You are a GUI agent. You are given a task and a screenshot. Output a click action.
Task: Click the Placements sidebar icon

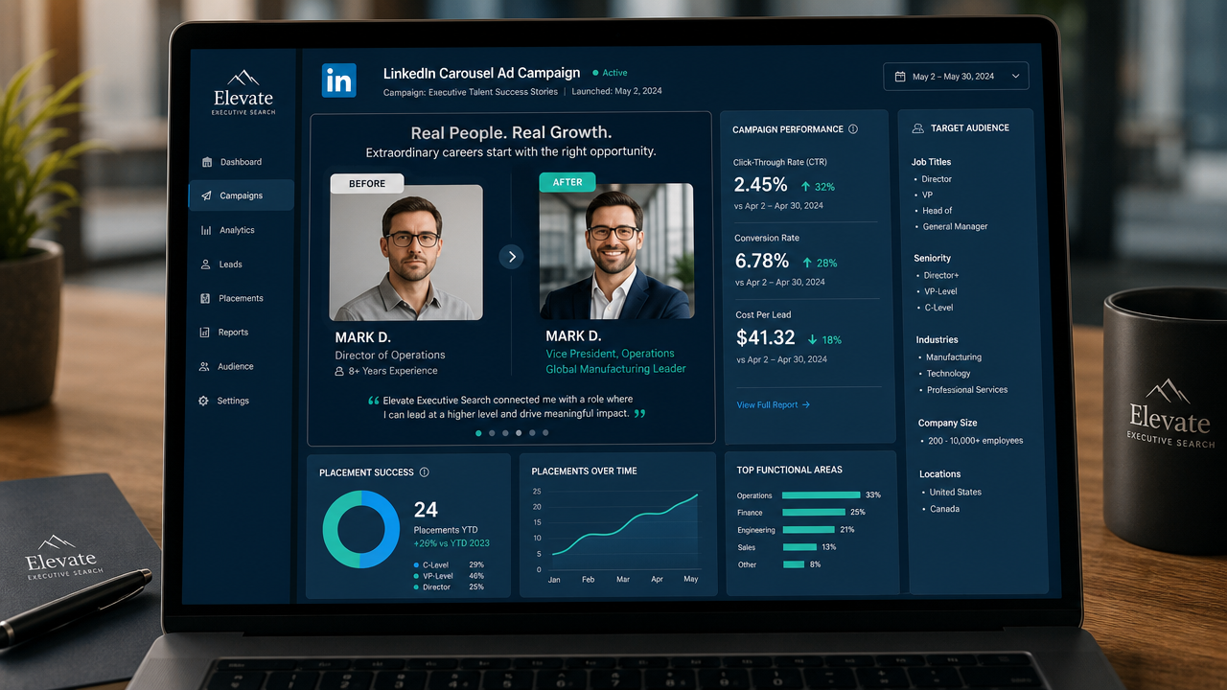[x=205, y=298]
